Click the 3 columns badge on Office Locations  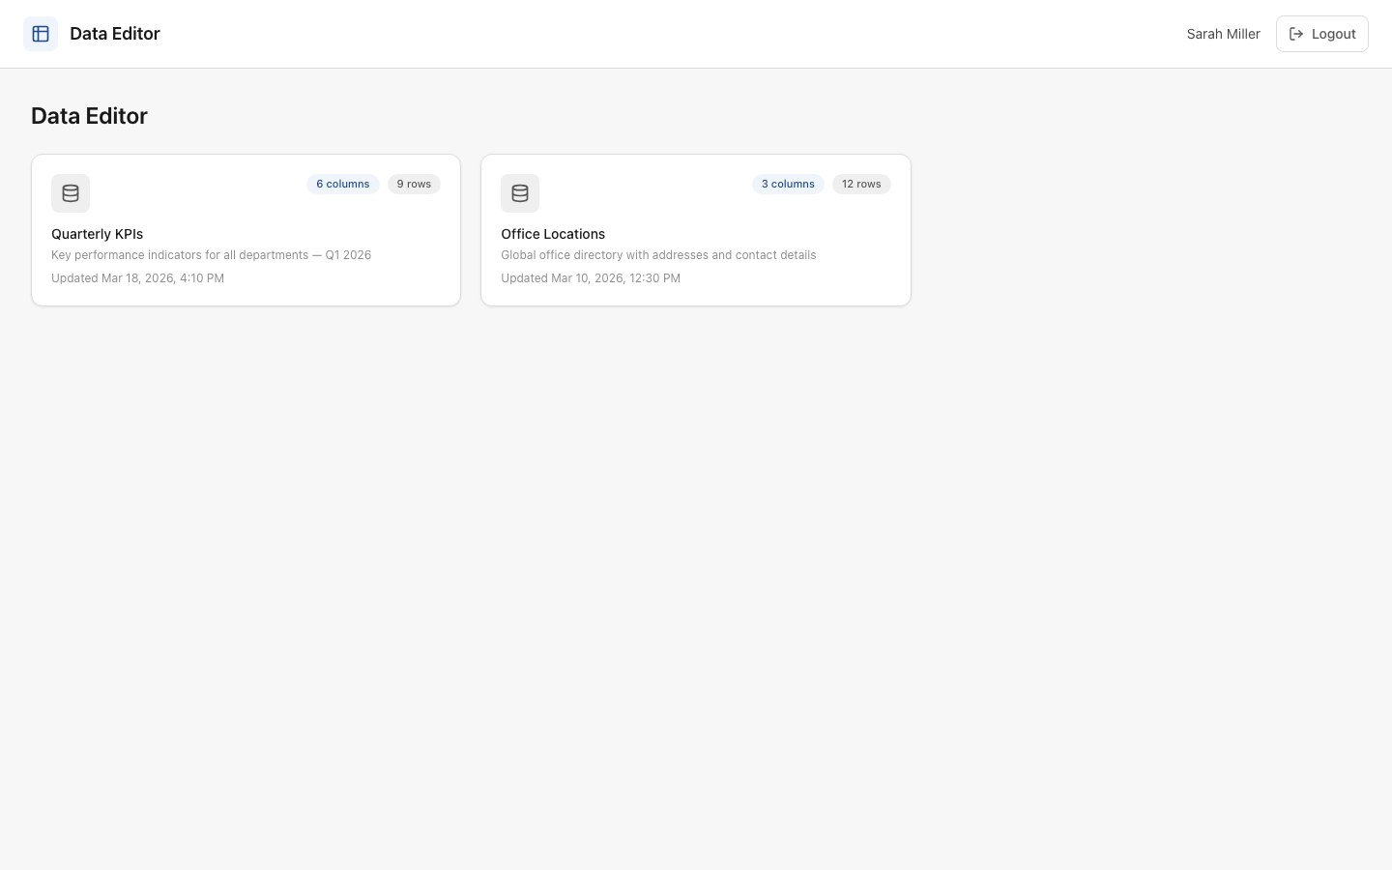[788, 184]
